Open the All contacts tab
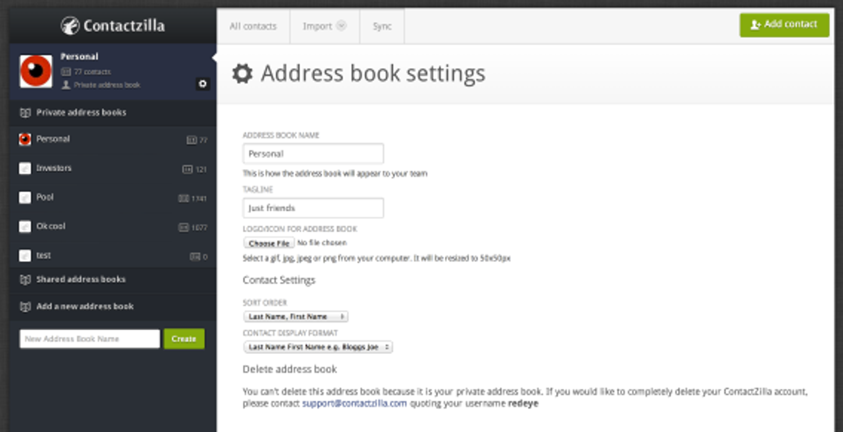Screen dimensions: 843x432 pyautogui.click(x=253, y=26)
